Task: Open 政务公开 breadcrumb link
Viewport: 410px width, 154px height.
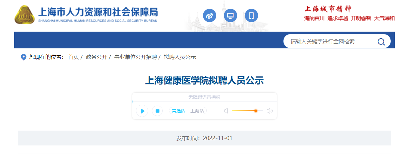Action: pyautogui.click(x=96, y=57)
